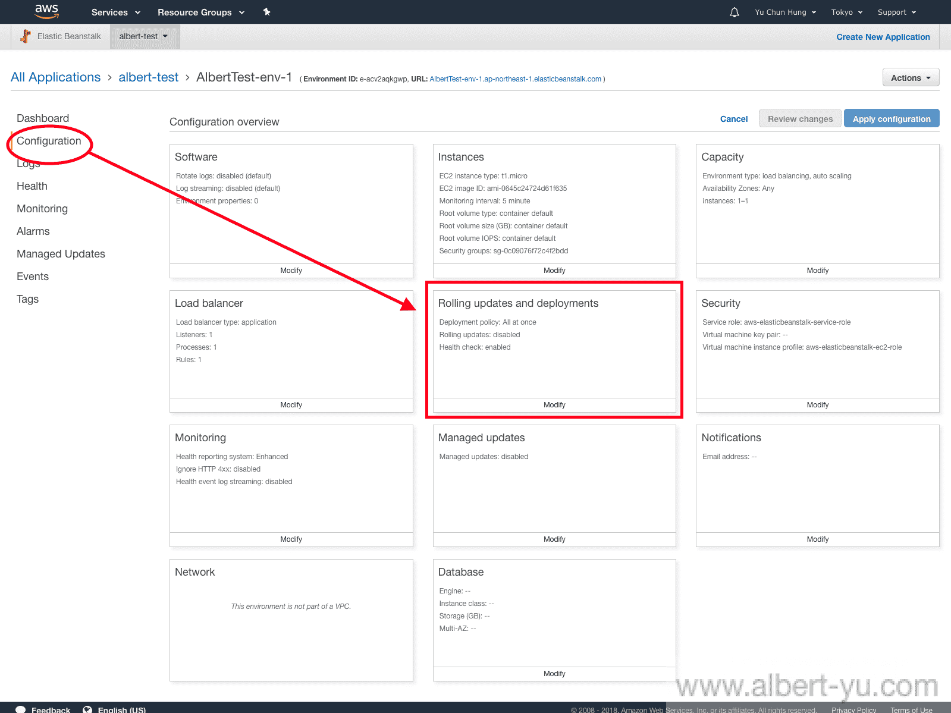This screenshot has height=713, width=951.
Task: Open the Actions dropdown button
Action: click(x=911, y=78)
